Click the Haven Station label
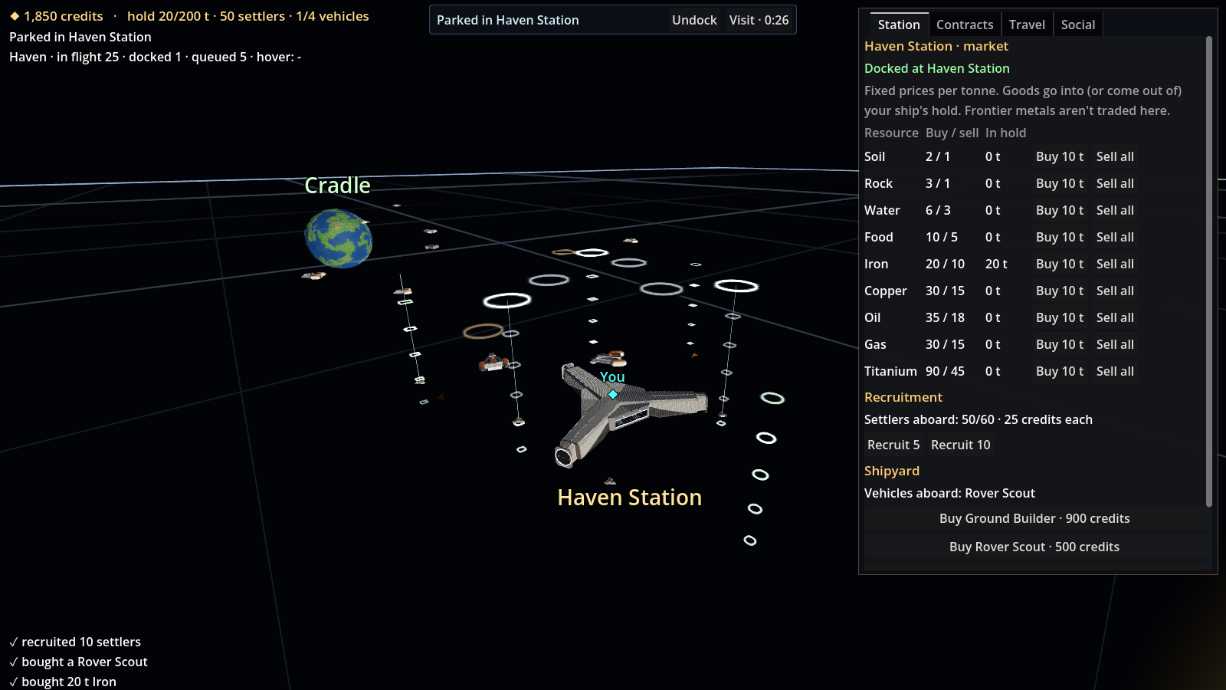Viewport: 1226px width, 690px height. 630,498
